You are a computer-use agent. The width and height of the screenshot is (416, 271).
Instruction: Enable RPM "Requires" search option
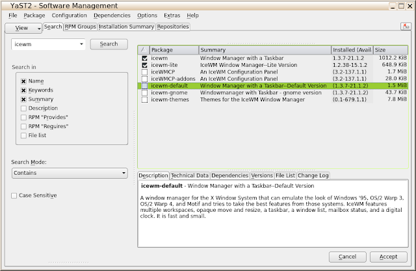[23, 126]
